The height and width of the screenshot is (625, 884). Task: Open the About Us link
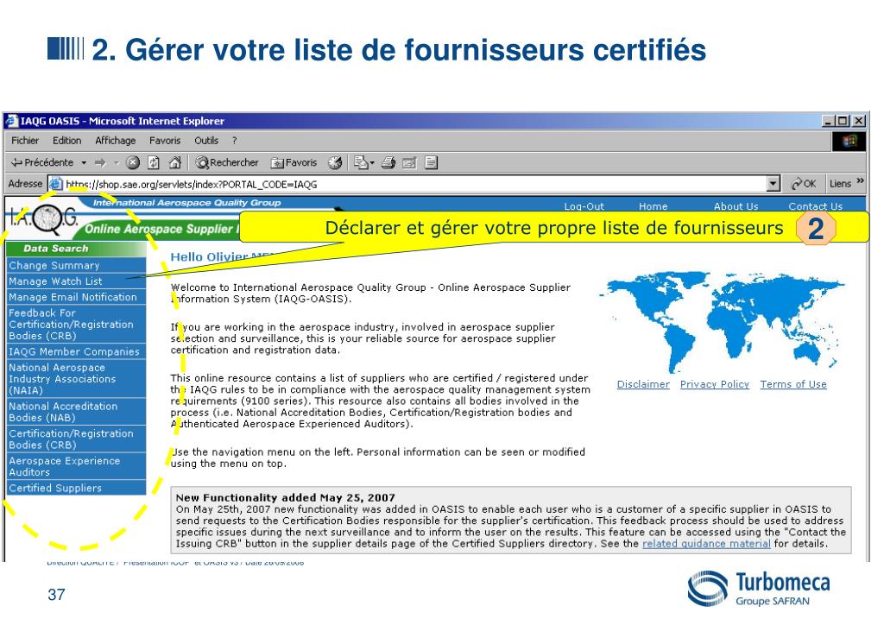(x=736, y=206)
